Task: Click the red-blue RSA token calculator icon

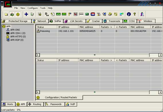Action: (x=93, y=14)
